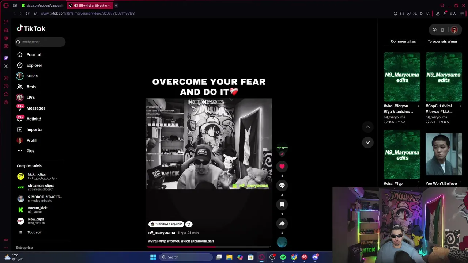The width and height of the screenshot is (468, 263).
Task: Open the streamers clipss account
Action: pos(40,187)
